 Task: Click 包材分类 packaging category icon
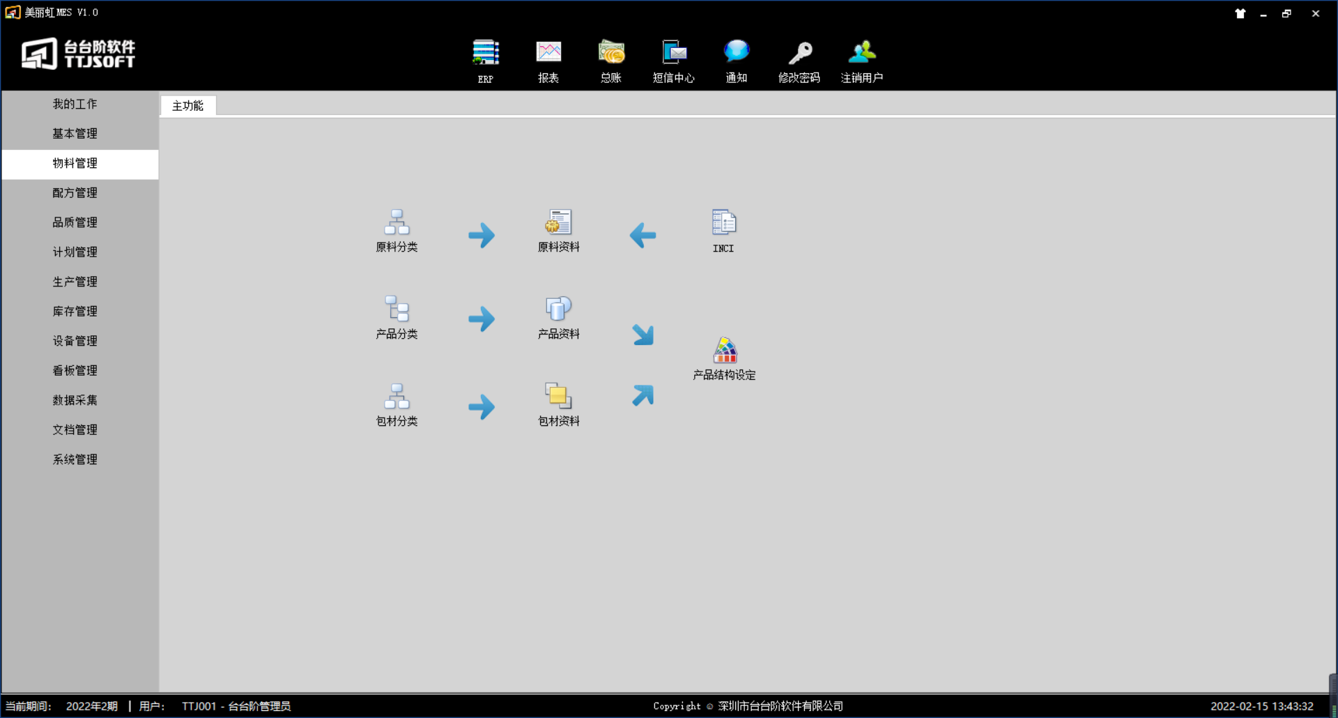click(397, 397)
